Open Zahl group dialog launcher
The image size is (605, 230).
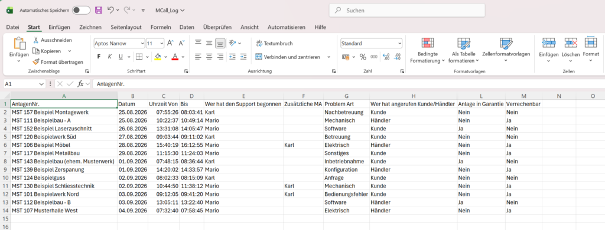pyautogui.click(x=402, y=71)
